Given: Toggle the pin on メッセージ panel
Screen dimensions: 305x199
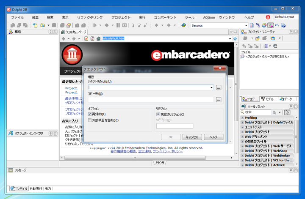Looking at the screenshot, I should point(291,170).
